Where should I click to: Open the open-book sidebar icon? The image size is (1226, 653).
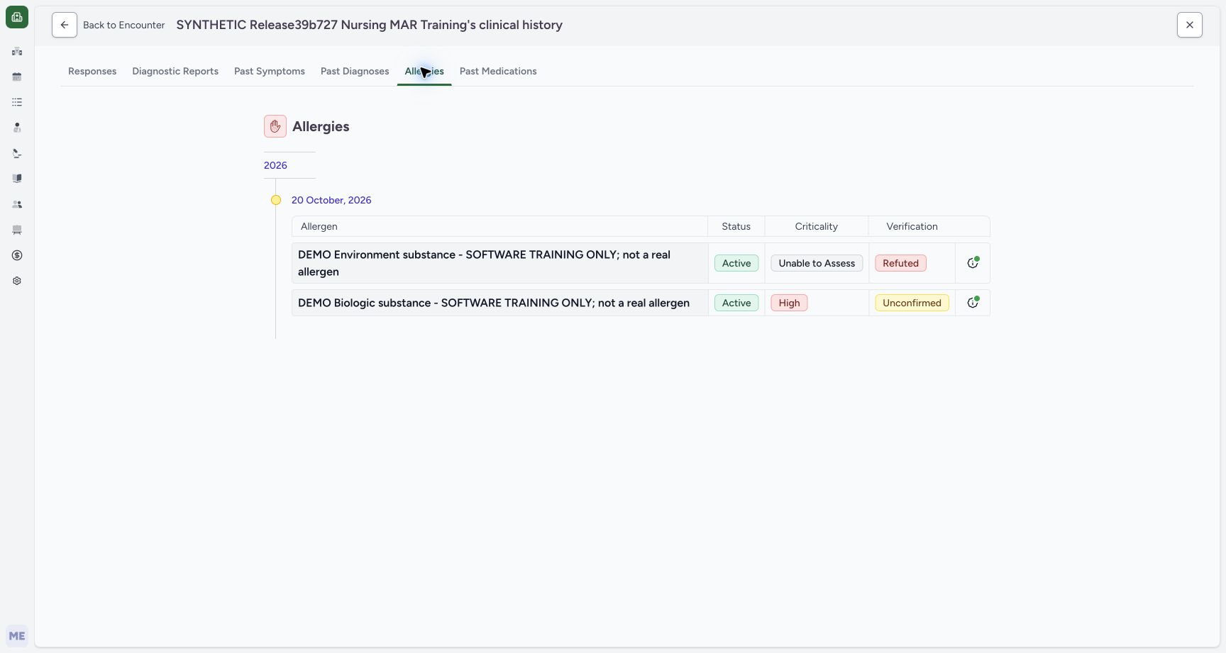pos(17,179)
